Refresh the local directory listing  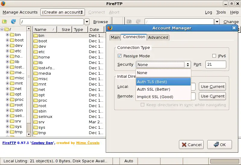[13, 21]
